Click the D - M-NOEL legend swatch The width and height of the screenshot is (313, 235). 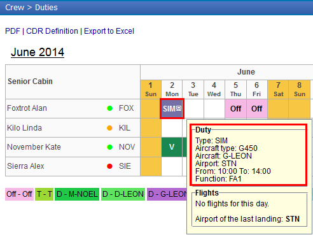click(77, 194)
